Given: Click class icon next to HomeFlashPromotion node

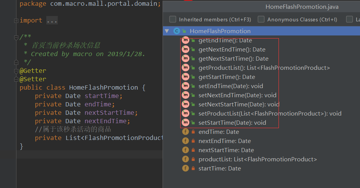Looking at the screenshot, I should tap(176, 31).
